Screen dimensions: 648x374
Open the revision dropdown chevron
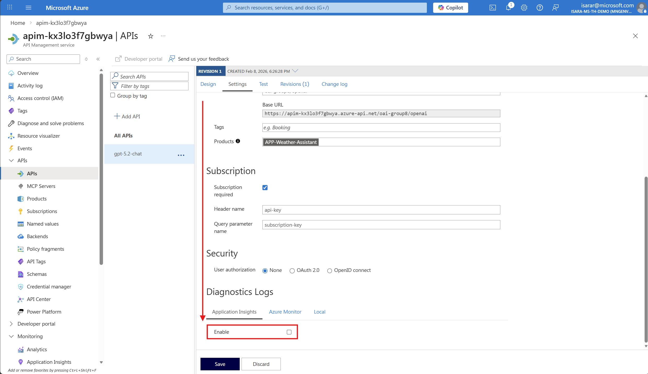[295, 71]
